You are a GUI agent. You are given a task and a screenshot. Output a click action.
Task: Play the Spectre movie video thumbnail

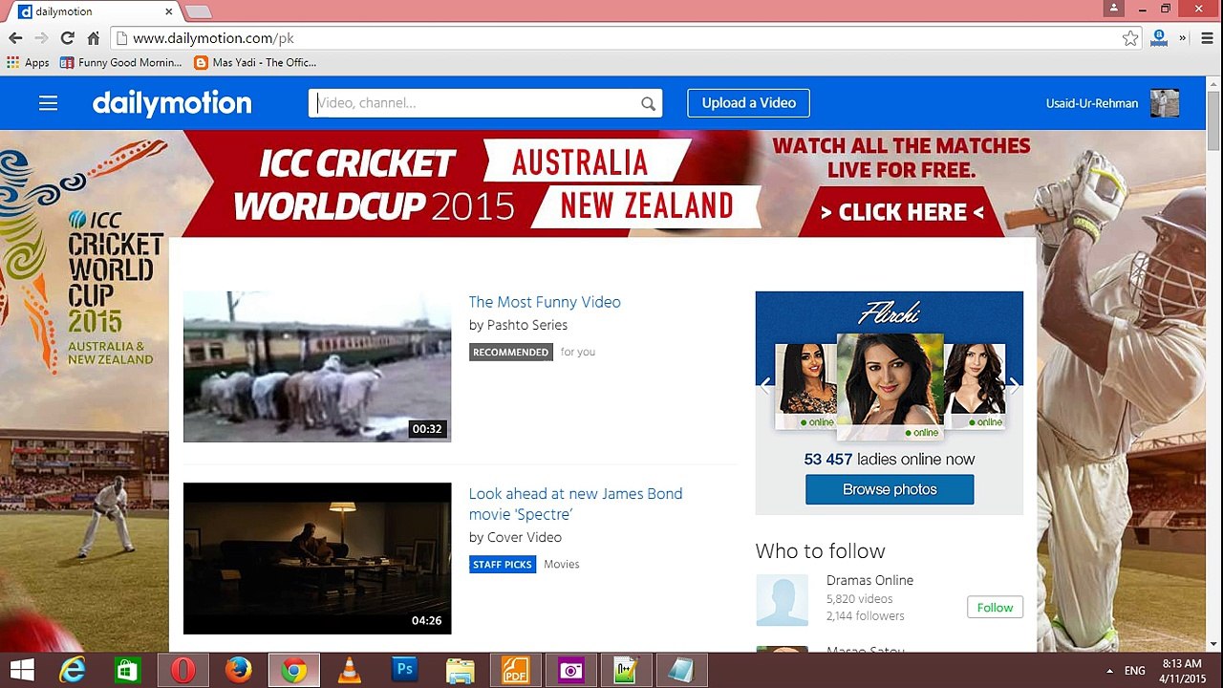pos(317,558)
